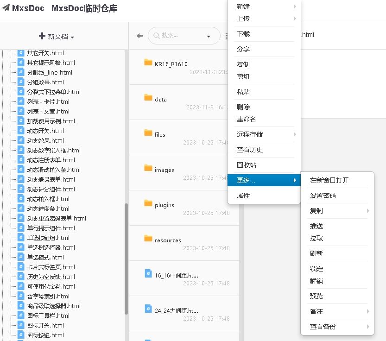Open the images folder icon
This screenshot has width=386, height=341.
[x=149, y=167]
